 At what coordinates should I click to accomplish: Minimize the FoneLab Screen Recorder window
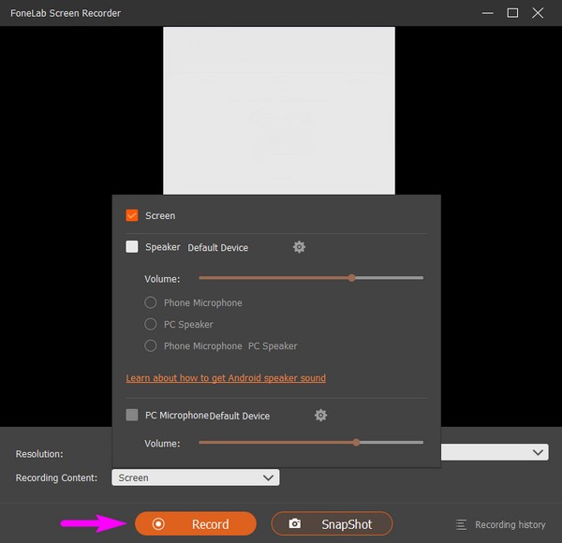[487, 13]
